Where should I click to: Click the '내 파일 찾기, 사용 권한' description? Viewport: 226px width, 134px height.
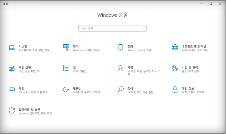pyautogui.click(x=140, y=92)
